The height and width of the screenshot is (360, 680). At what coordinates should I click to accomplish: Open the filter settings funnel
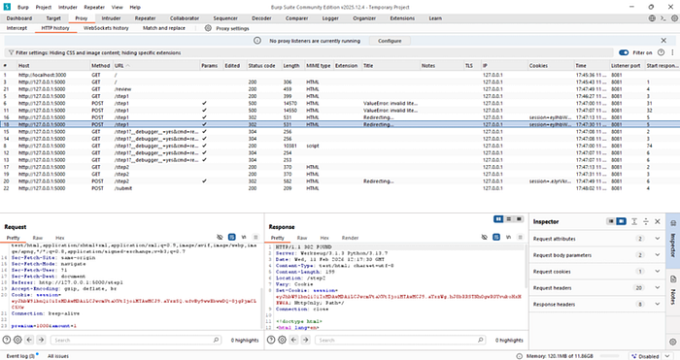11,52
